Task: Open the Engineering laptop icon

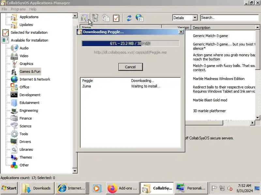Action: pyautogui.click(x=14, y=110)
